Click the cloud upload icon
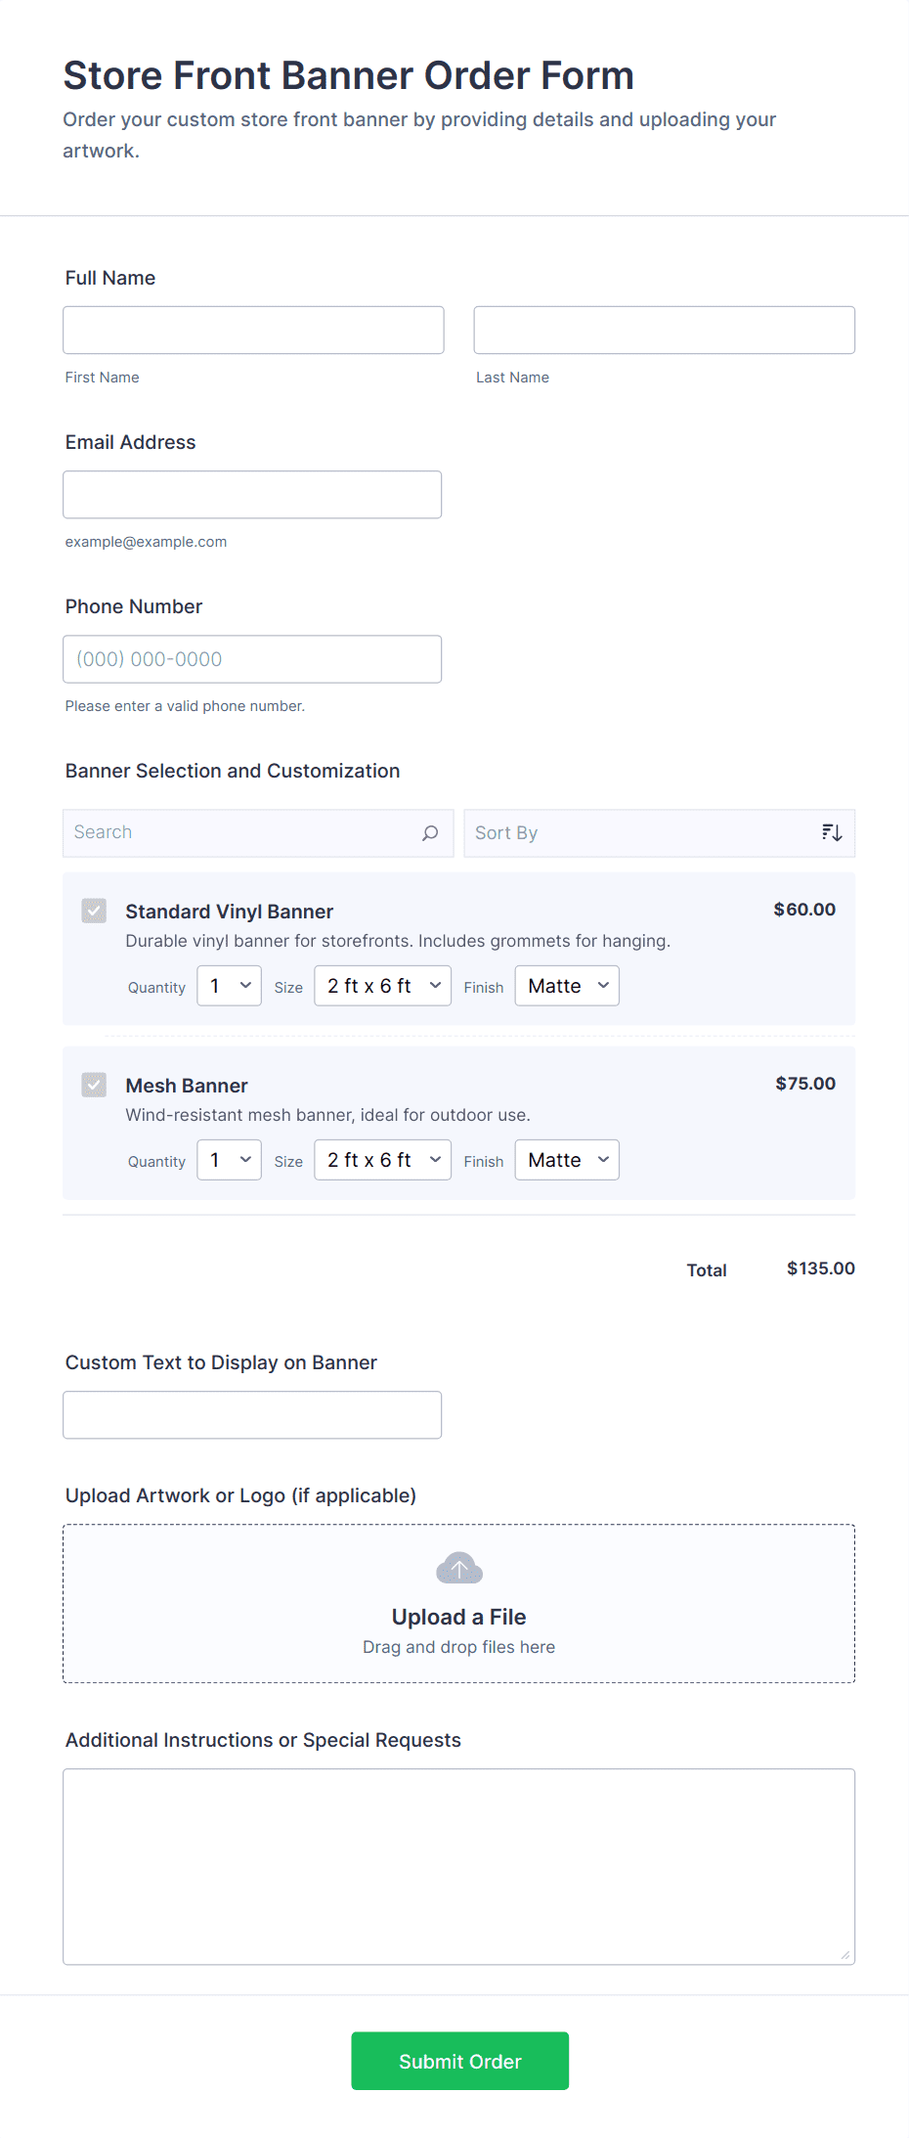 [x=458, y=1567]
